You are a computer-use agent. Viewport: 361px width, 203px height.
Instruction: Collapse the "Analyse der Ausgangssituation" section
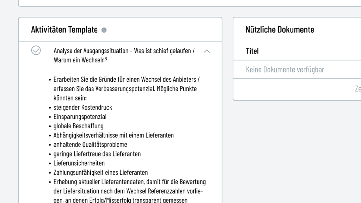coord(207,51)
